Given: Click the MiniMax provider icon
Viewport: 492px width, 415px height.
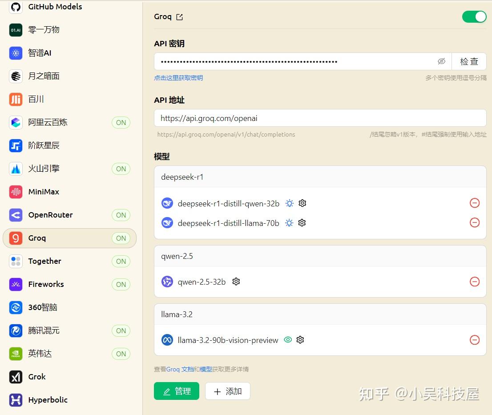Looking at the screenshot, I should (16, 192).
